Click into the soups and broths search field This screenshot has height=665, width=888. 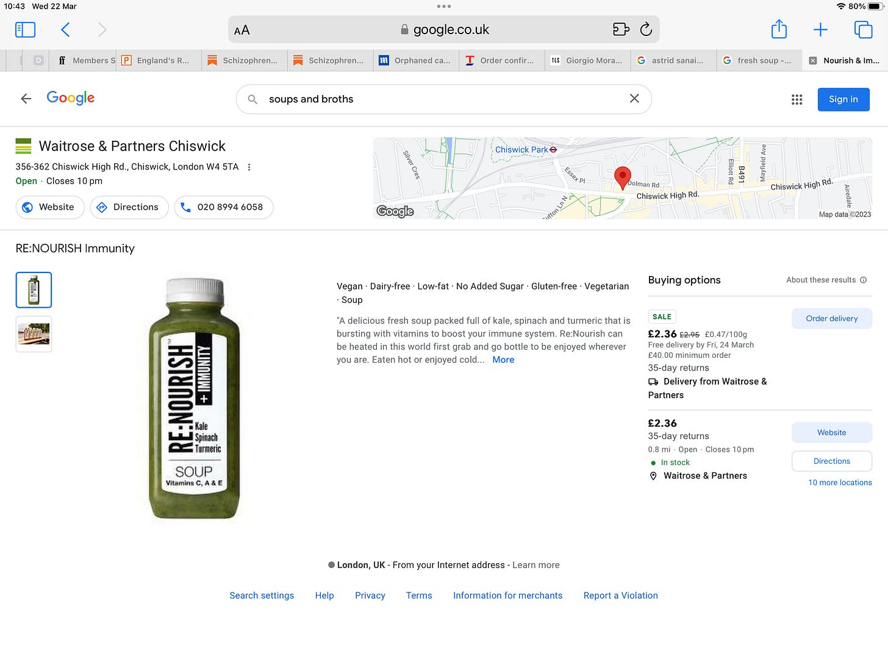point(443,99)
